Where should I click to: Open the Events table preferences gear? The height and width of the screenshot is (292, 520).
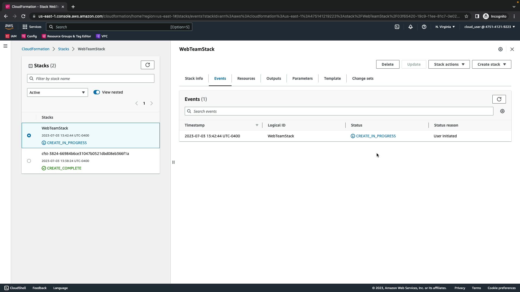pyautogui.click(x=502, y=111)
